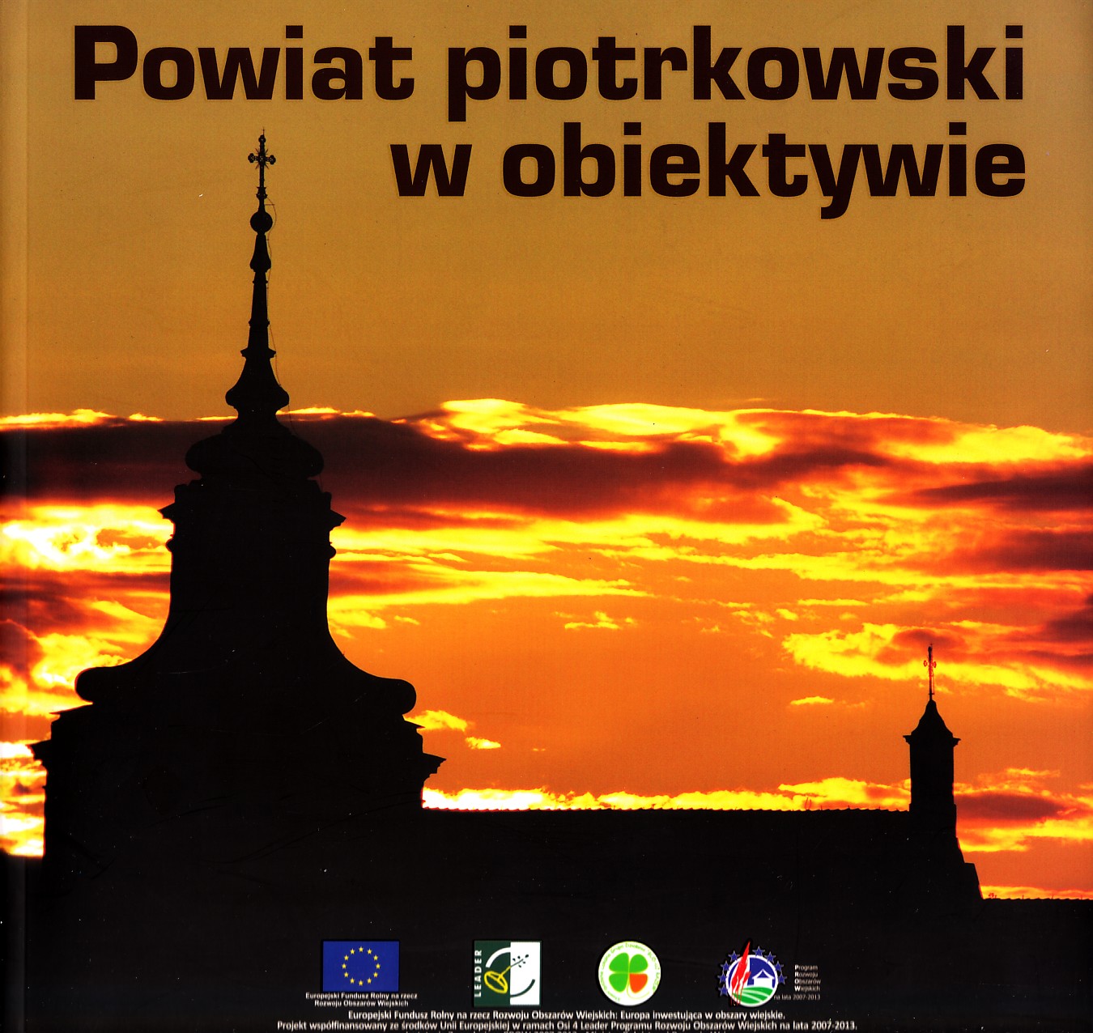Screen dimensions: 1093x1033
Task: Click the caption under the EU flag
Action: (x=360, y=999)
